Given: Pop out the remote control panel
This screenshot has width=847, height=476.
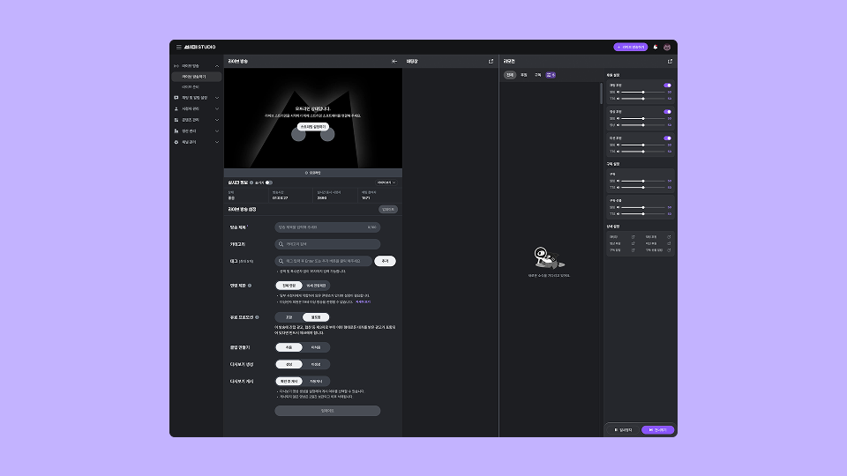Looking at the screenshot, I should (x=670, y=62).
